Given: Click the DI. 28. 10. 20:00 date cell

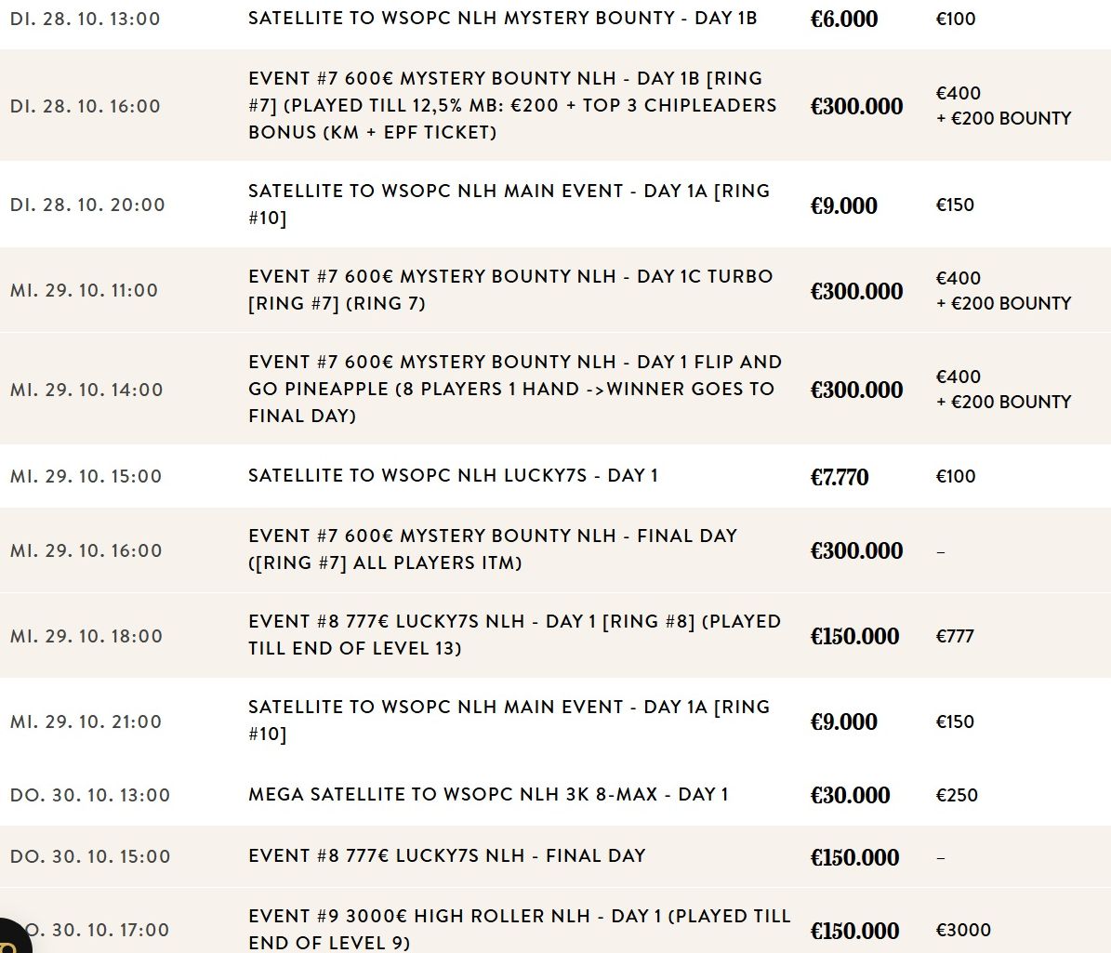Looking at the screenshot, I should click(87, 205).
